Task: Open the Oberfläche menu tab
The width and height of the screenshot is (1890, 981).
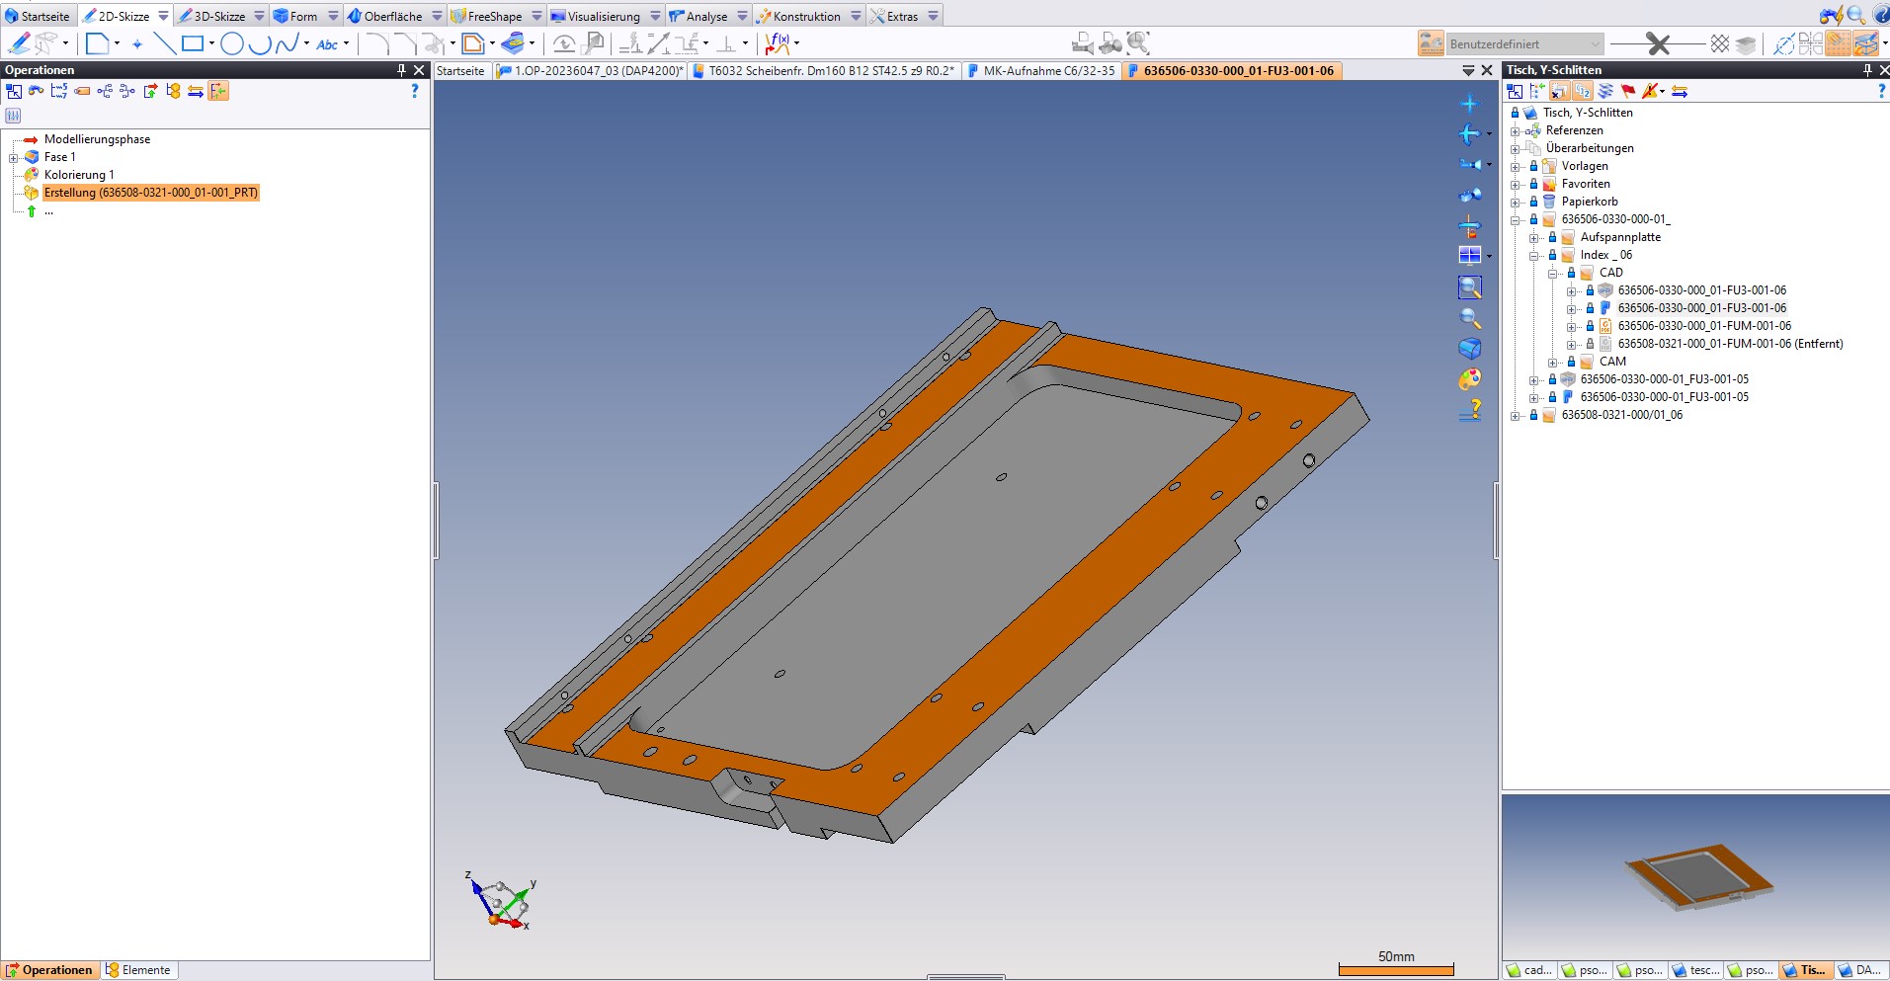Action: click(392, 16)
